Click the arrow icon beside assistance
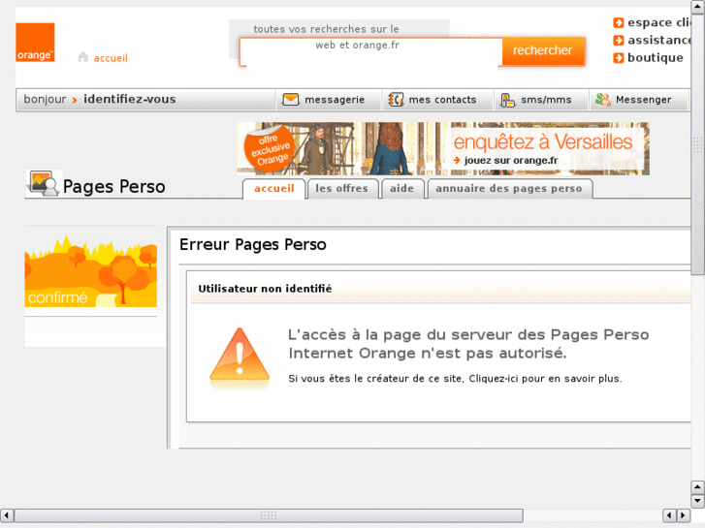 (x=619, y=40)
